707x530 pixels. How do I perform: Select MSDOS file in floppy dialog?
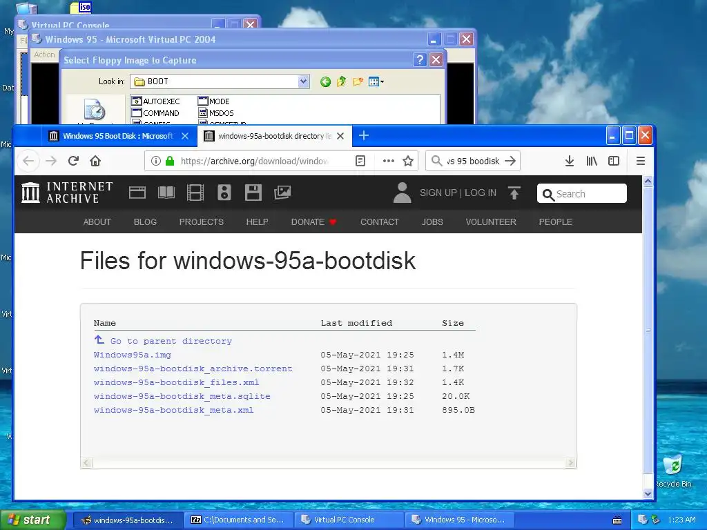click(216, 112)
